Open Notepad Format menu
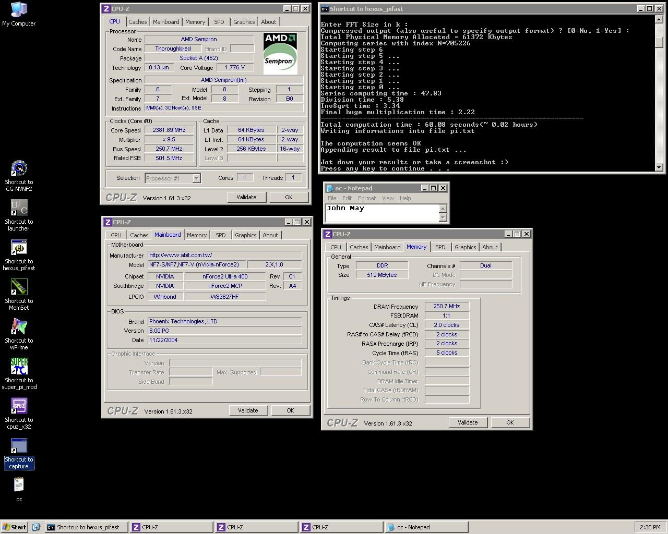668x534 pixels. 367,198
